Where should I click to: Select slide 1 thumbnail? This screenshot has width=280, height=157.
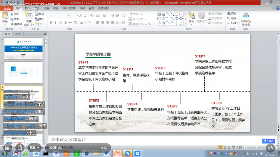tap(23, 48)
